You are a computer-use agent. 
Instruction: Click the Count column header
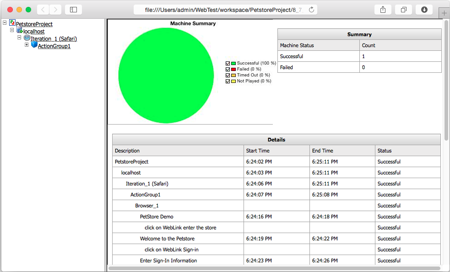[401, 45]
